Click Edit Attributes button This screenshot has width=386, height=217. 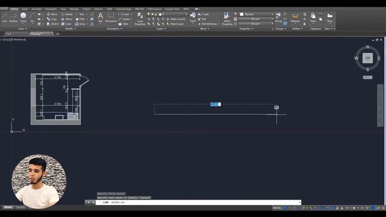coord(207,24)
